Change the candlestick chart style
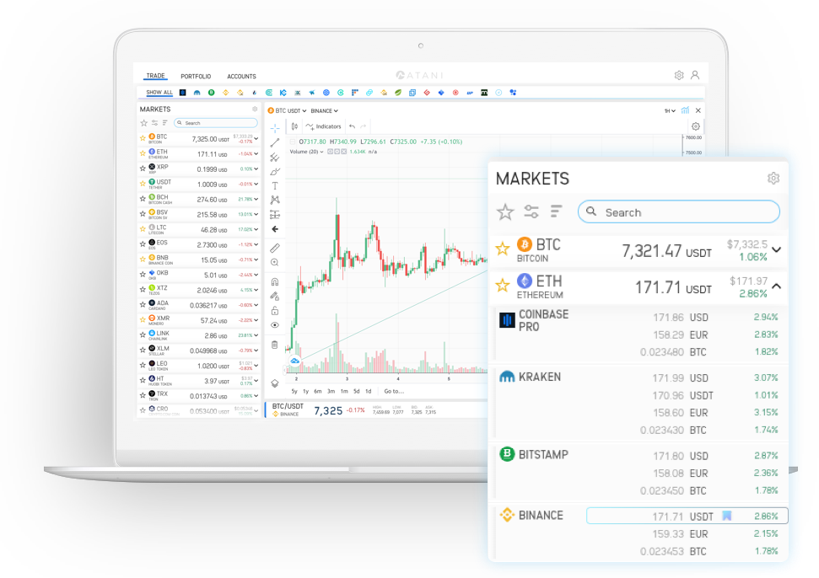Viewport: 819px width, 578px height. [x=294, y=126]
